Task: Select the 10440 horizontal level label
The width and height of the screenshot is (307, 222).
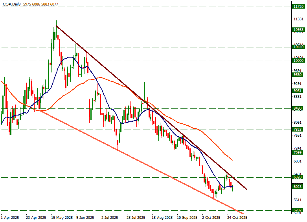Action: coord(298,47)
